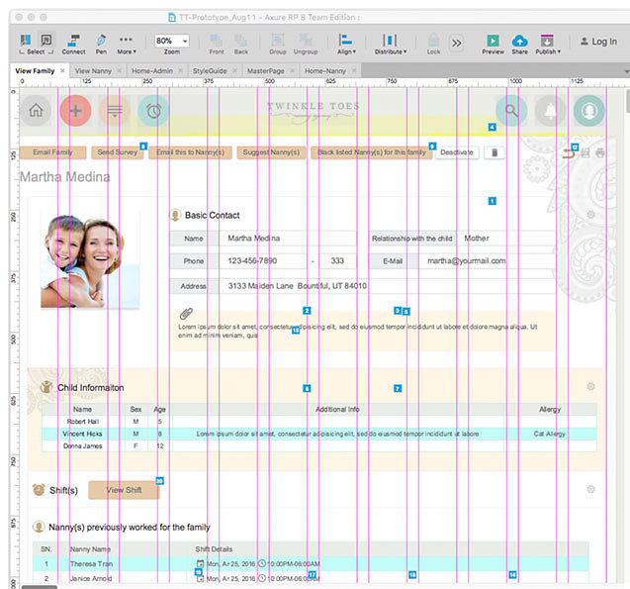630x589 pixels.
Task: Open the Publish dropdown
Action: pos(548,44)
